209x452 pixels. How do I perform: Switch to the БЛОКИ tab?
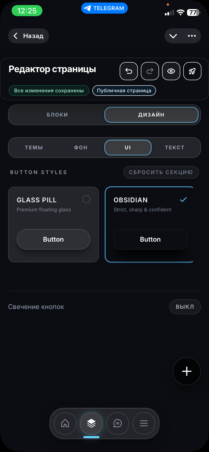pos(57,115)
